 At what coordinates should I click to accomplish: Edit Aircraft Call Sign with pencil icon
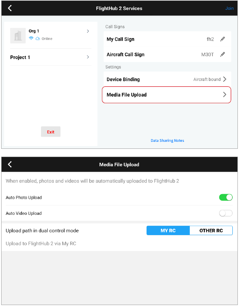click(223, 54)
